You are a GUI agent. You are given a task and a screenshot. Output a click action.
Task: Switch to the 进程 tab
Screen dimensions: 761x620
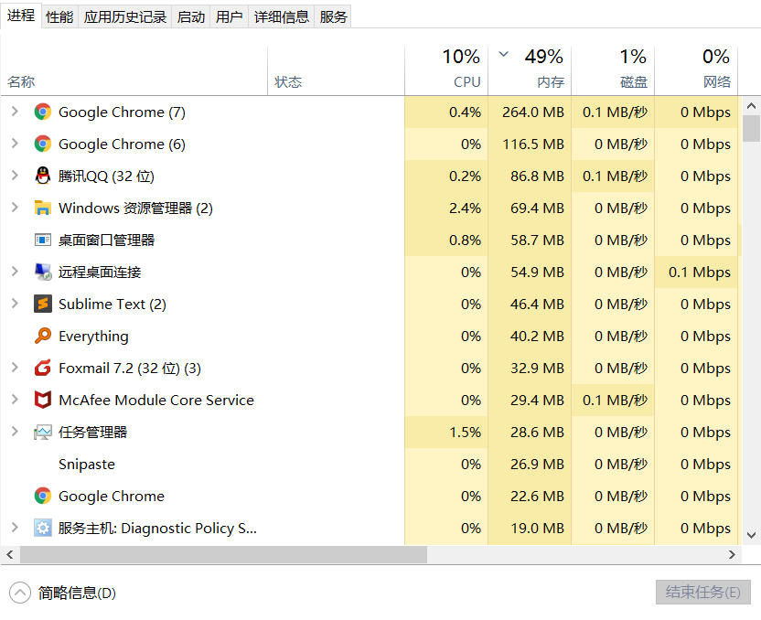pos(21,16)
